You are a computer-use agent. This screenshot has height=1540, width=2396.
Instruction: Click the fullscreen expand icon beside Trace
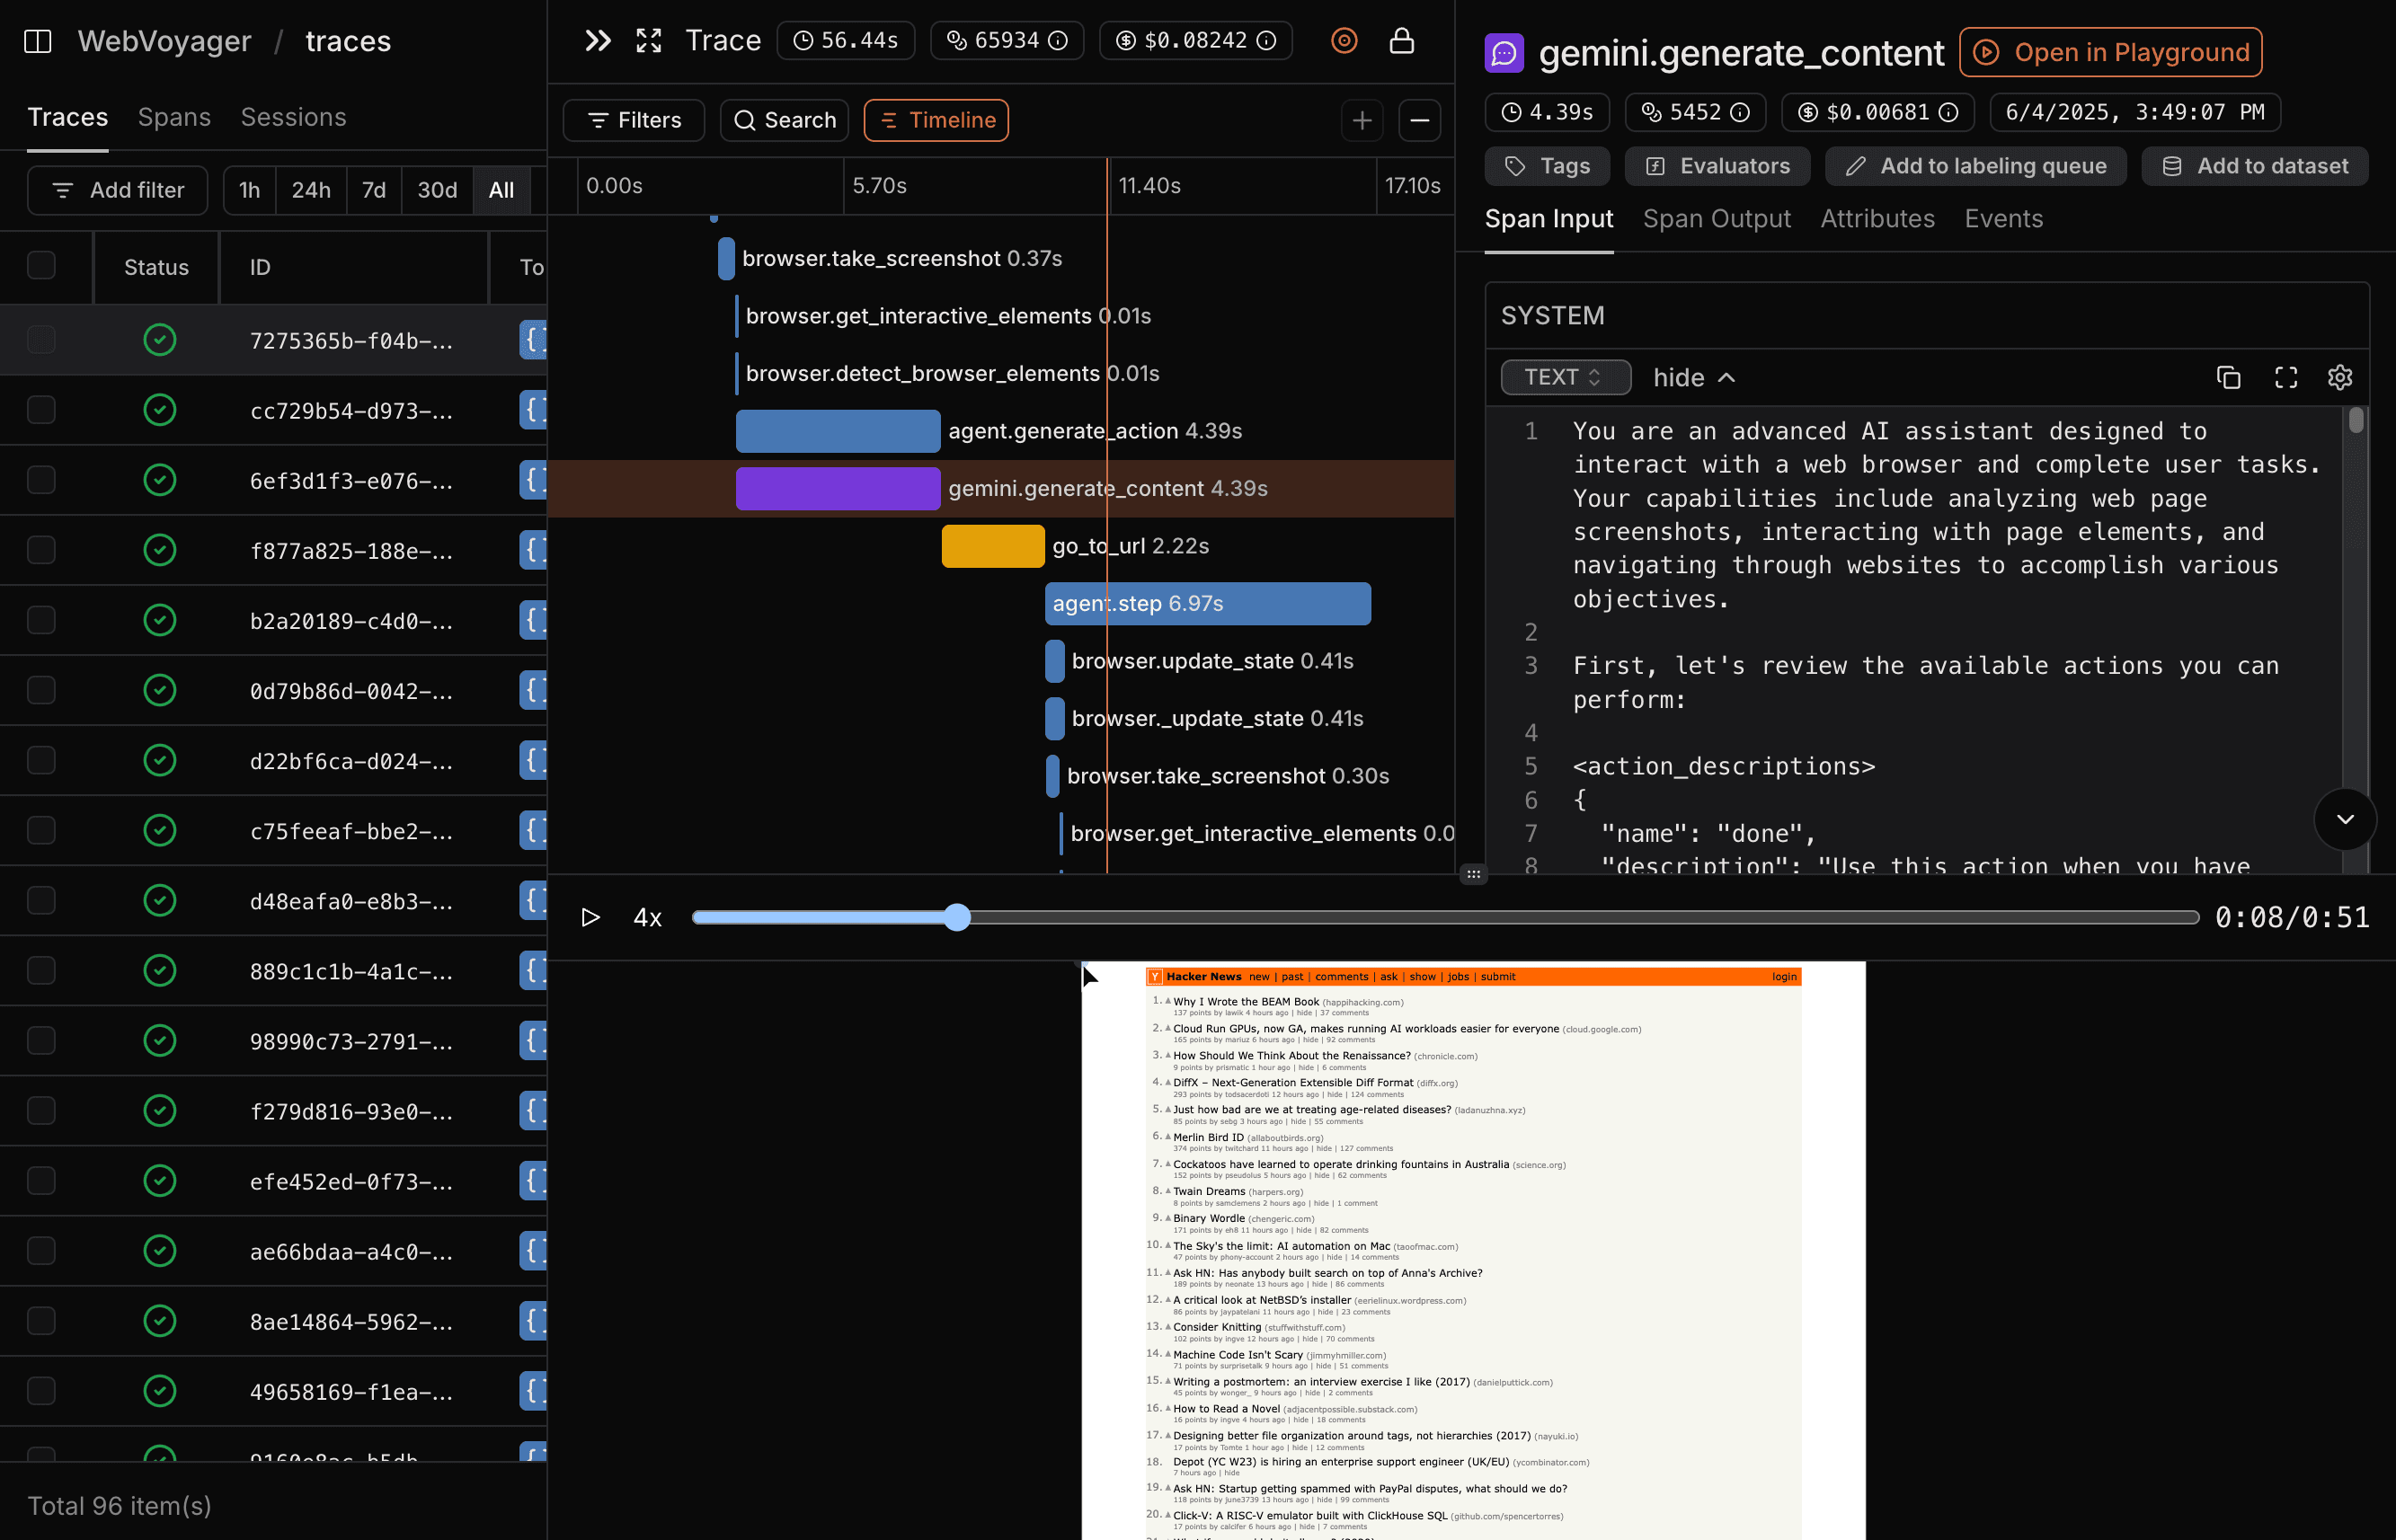649,40
